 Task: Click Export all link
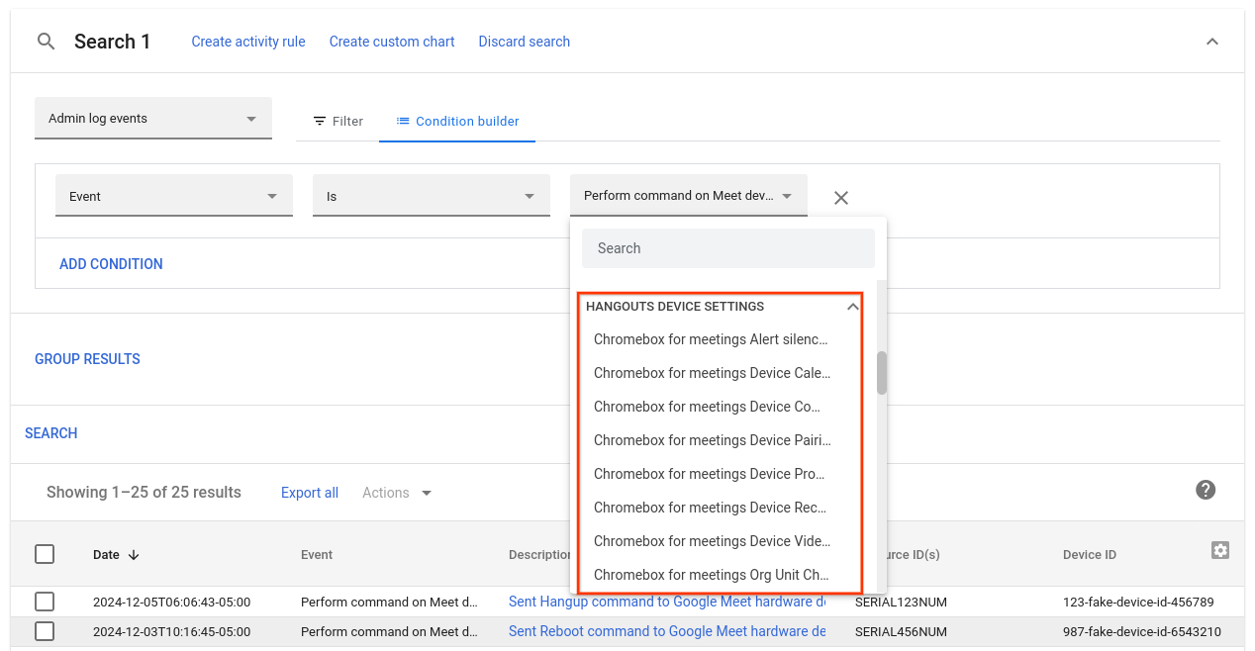click(310, 493)
